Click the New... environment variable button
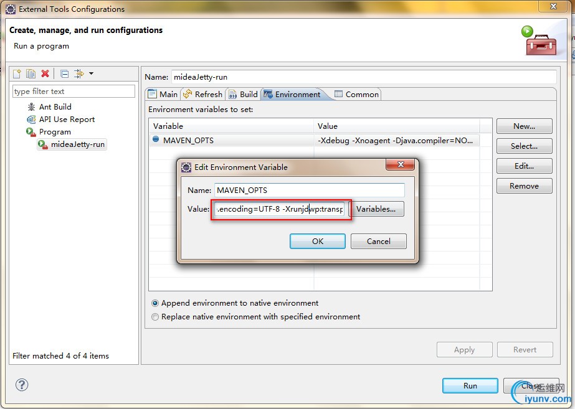This screenshot has width=575, height=409. [524, 126]
